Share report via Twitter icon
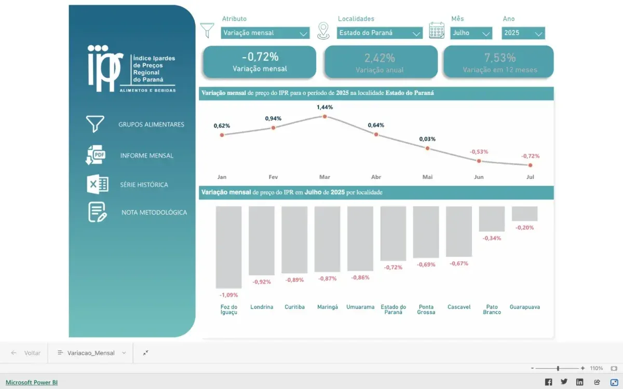The image size is (623, 389). coord(564,382)
